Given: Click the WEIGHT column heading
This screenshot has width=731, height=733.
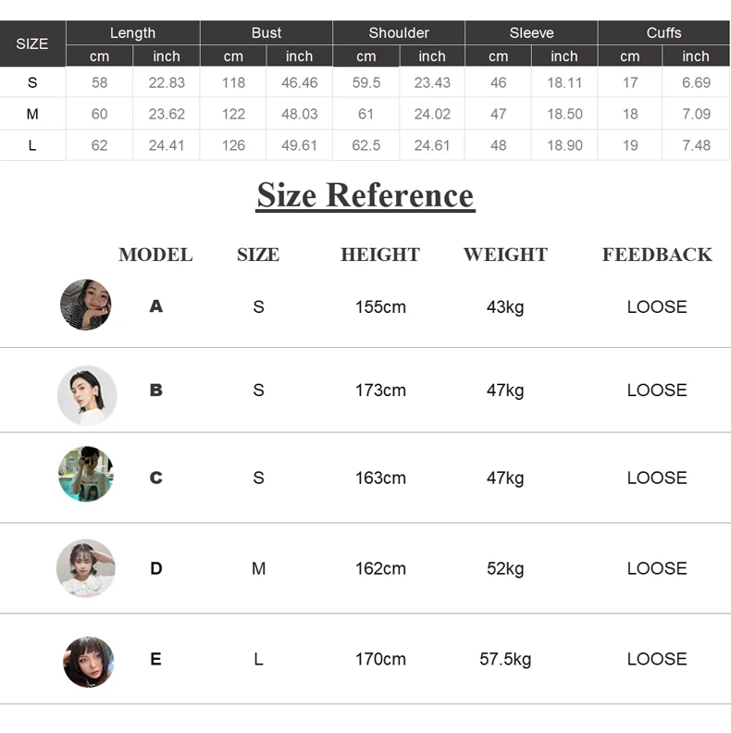Looking at the screenshot, I should tap(505, 255).
